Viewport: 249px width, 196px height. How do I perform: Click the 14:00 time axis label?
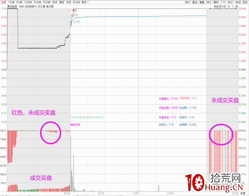pyautogui.click(x=170, y=193)
